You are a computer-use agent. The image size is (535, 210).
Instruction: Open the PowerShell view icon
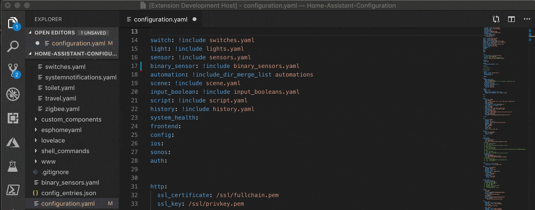click(x=12, y=189)
